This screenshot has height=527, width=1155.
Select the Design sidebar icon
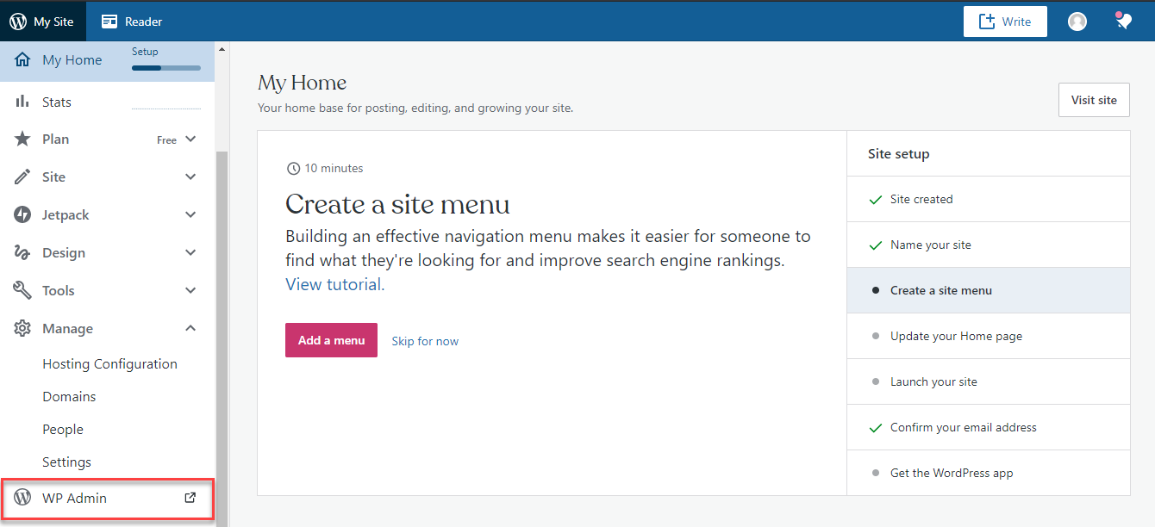[22, 252]
